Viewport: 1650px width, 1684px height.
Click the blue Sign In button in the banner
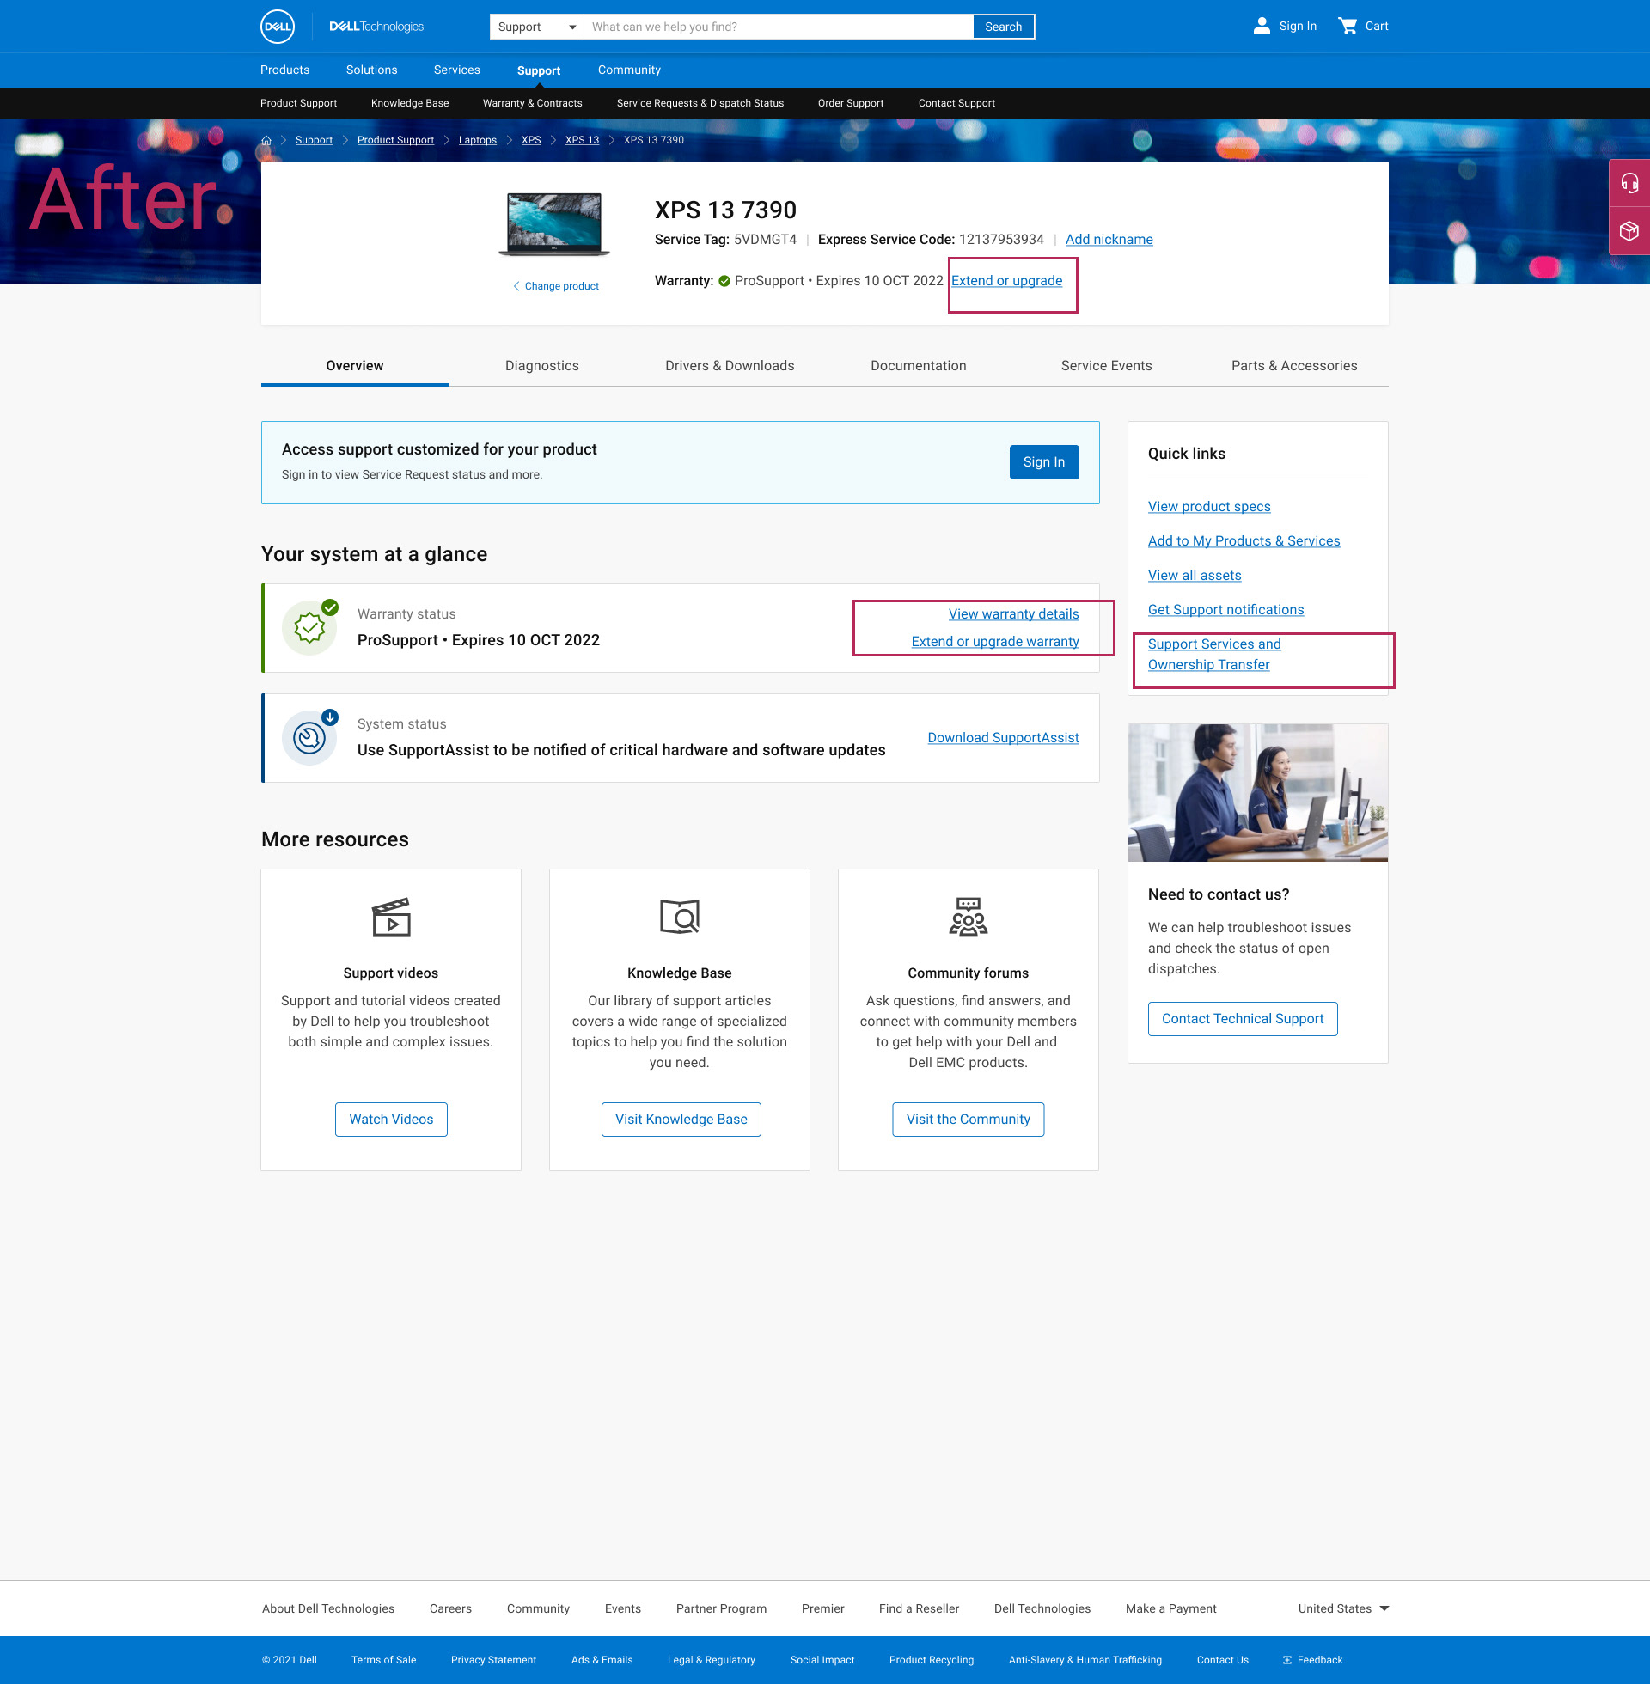1044,461
